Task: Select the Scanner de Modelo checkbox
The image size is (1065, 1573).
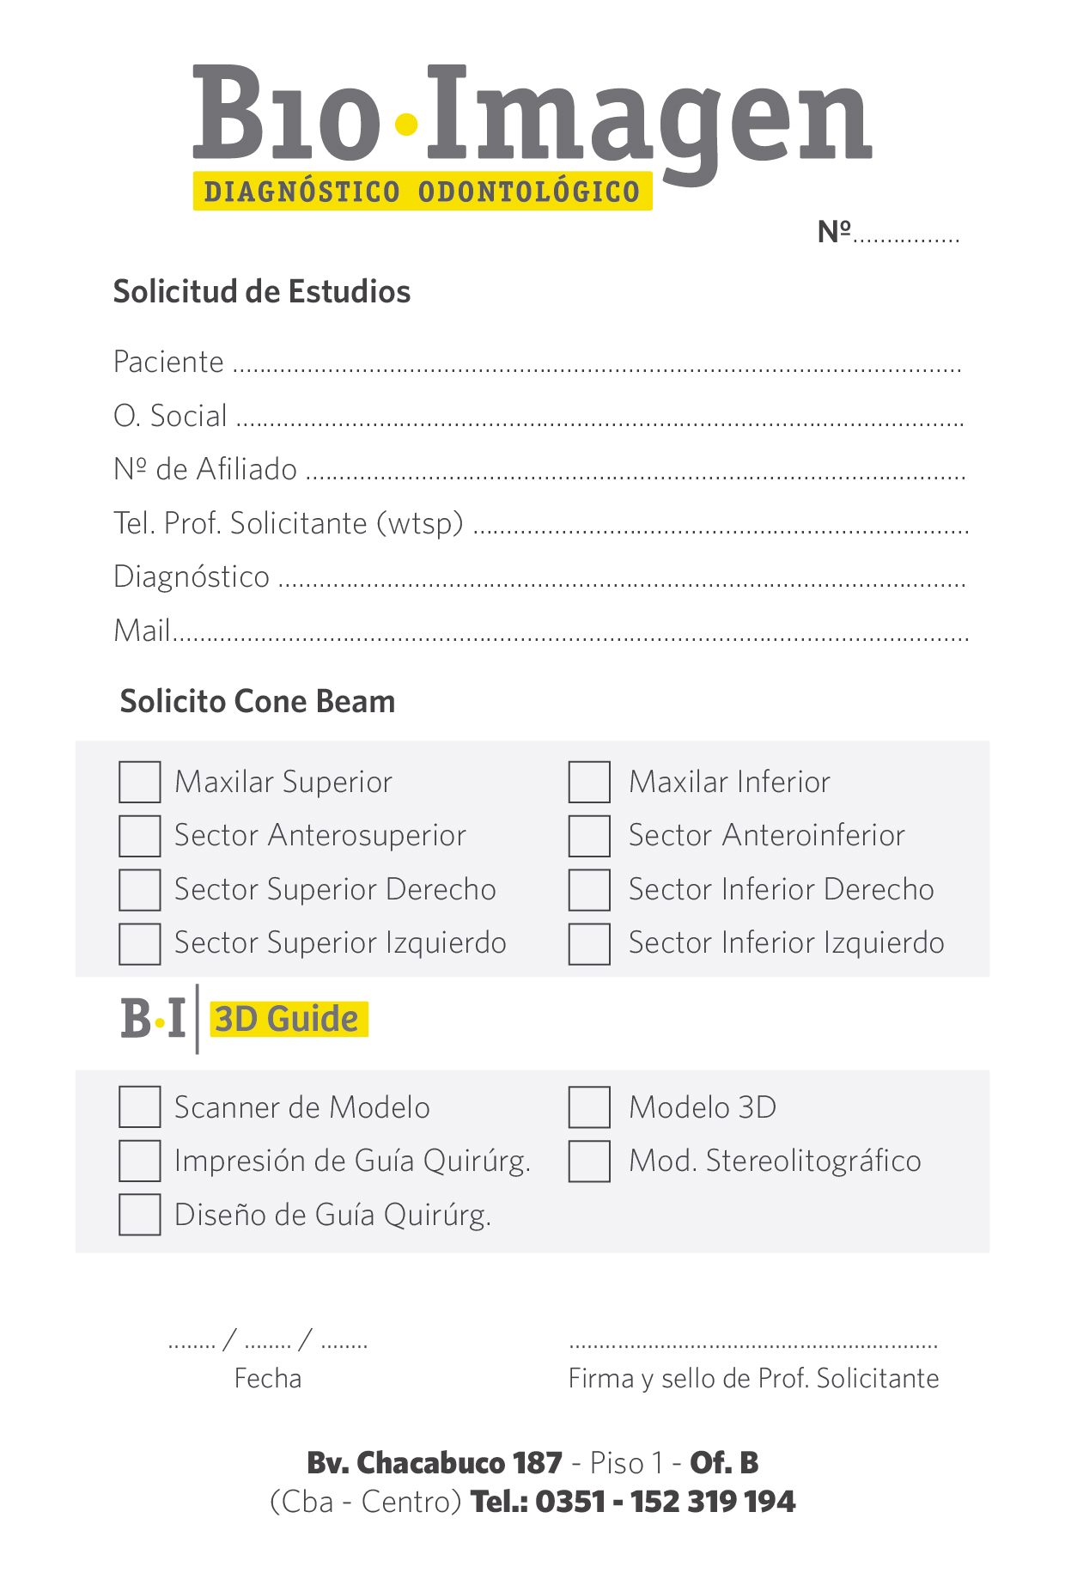Action: coord(140,1107)
